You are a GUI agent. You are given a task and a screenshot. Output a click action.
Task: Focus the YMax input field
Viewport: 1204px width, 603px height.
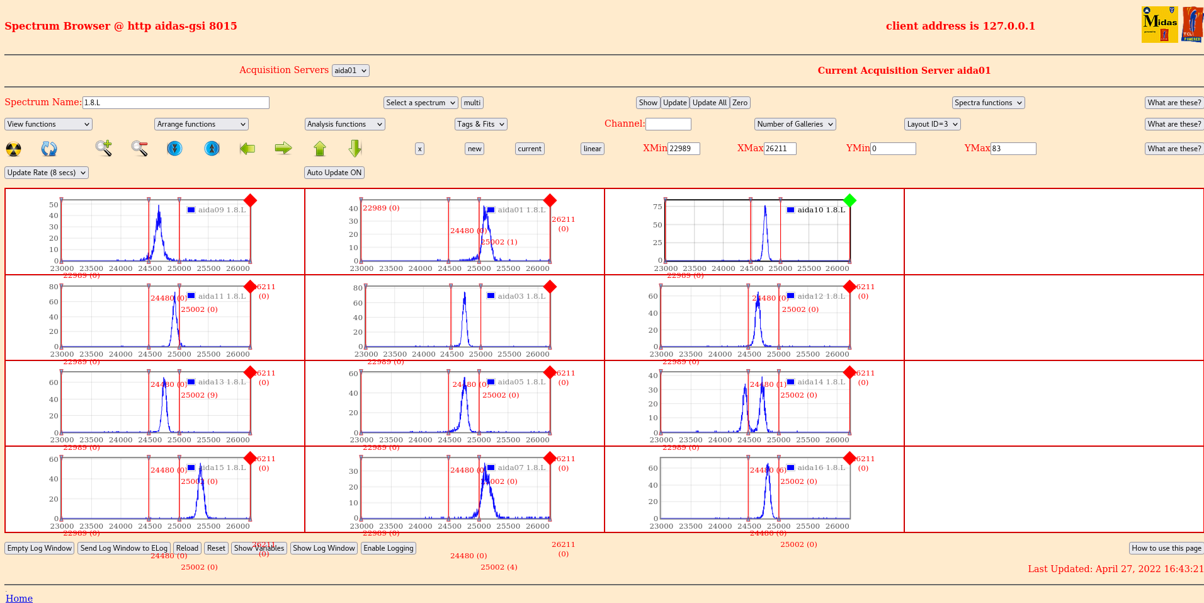pos(1013,149)
